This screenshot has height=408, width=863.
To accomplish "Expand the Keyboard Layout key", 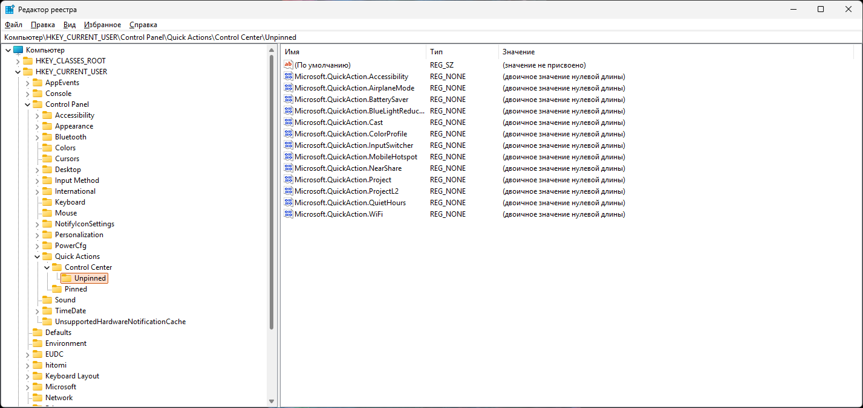I will coord(27,376).
